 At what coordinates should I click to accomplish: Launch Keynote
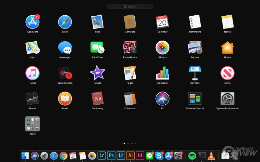pyautogui.click(x=195, y=73)
